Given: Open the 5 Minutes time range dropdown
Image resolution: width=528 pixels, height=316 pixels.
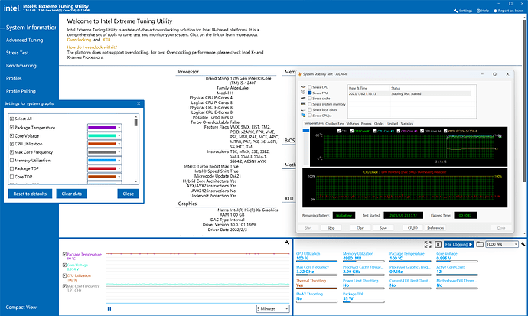Looking at the screenshot, I should (273, 308).
